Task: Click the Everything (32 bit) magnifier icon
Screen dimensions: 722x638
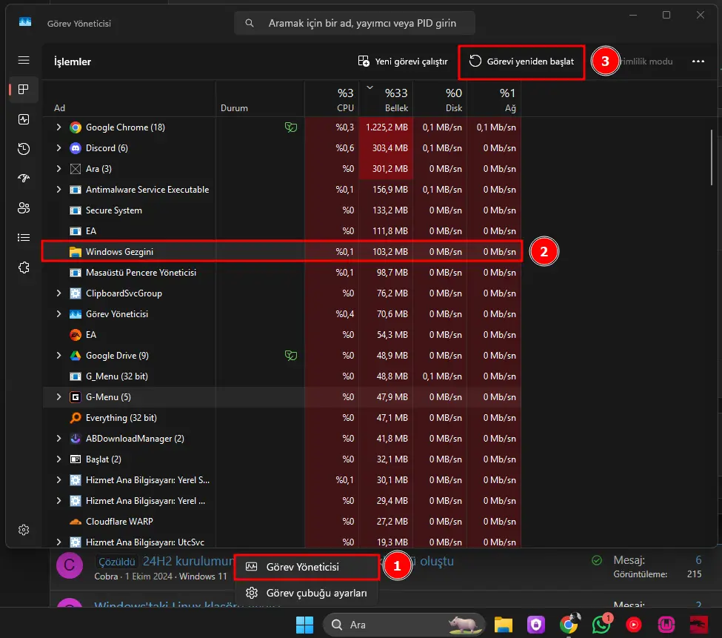Action: pos(75,418)
